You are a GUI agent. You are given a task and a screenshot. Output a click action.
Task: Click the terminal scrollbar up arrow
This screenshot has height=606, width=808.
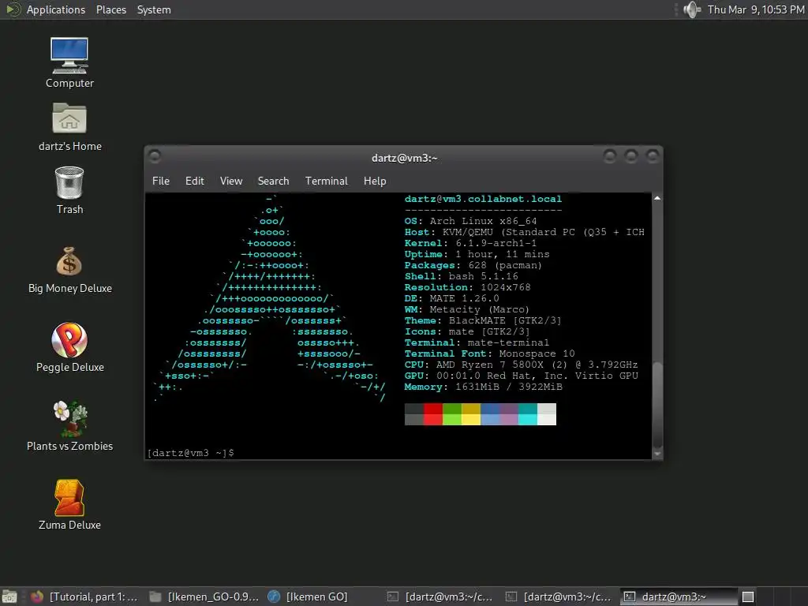pyautogui.click(x=657, y=198)
